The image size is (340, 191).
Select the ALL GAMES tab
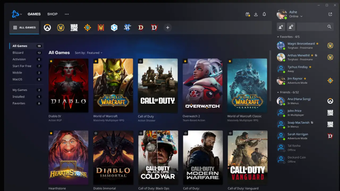(24, 28)
